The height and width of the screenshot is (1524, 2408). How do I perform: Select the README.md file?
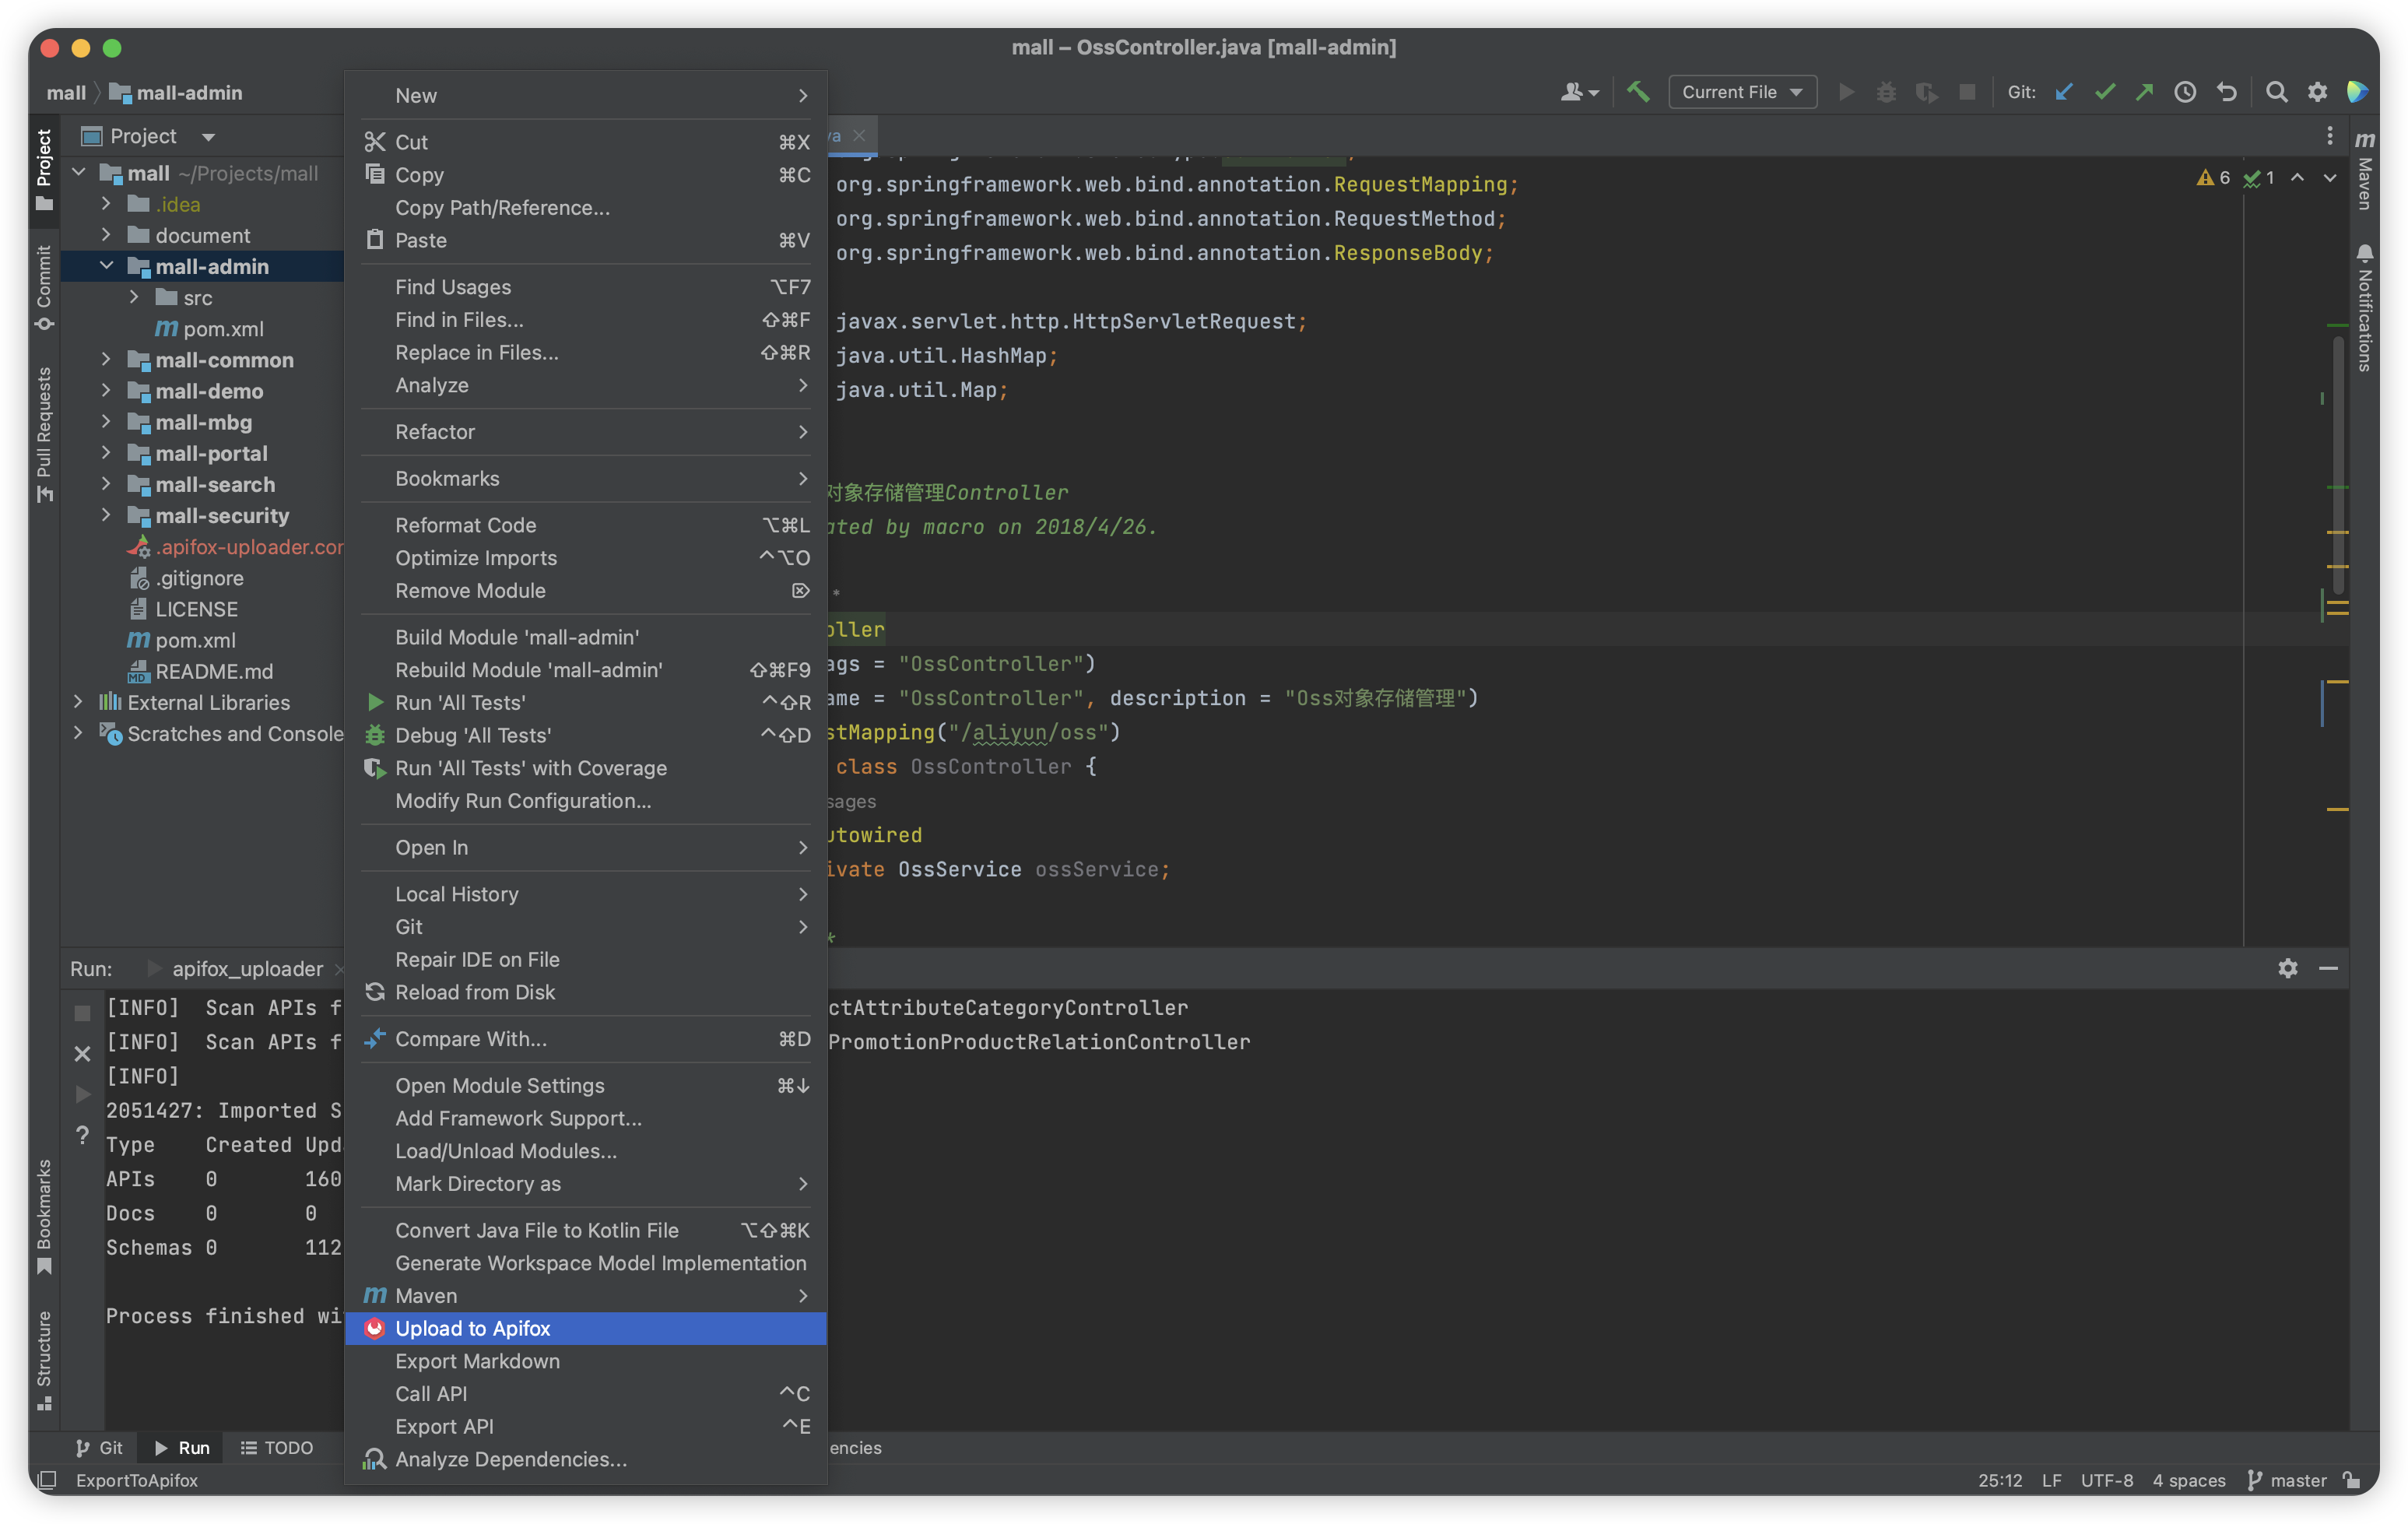click(200, 671)
